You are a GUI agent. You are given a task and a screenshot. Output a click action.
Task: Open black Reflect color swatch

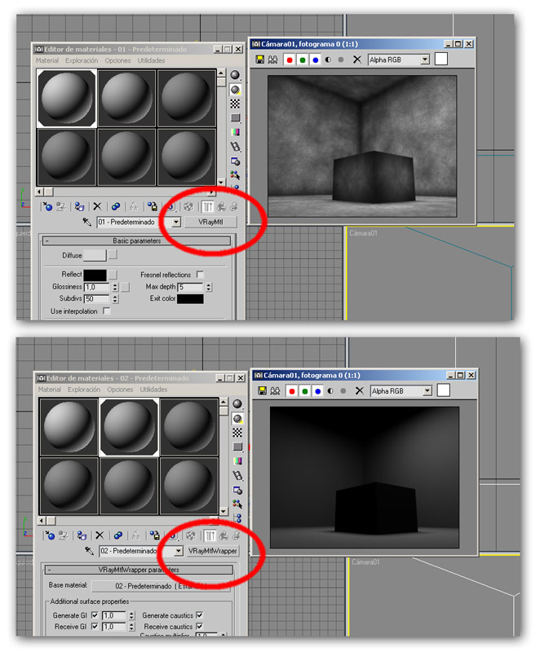(95, 275)
